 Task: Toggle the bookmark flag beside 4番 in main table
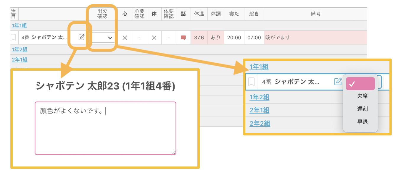pos(13,38)
